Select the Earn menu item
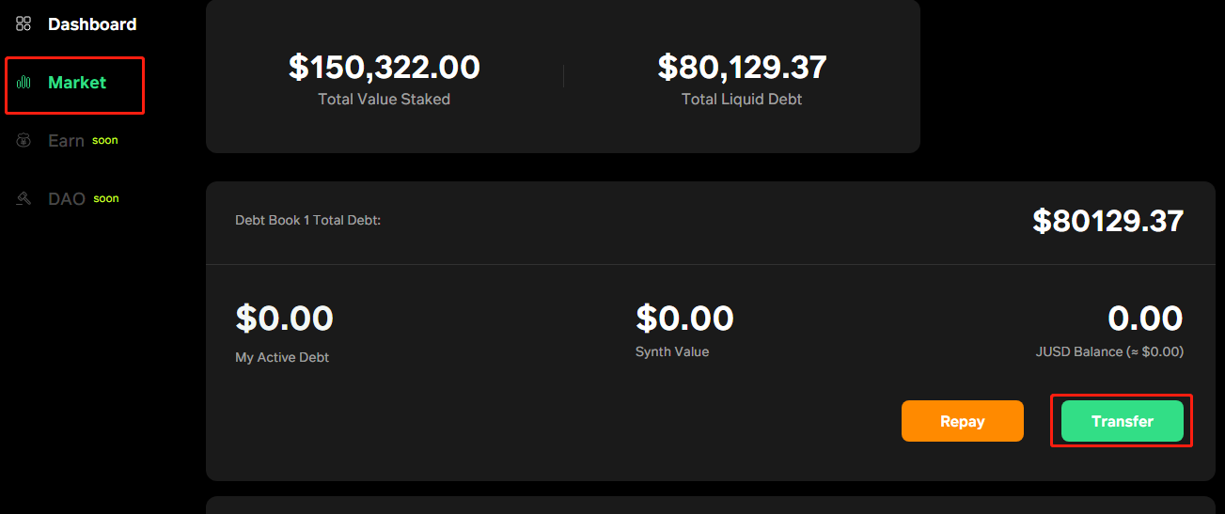Screen dimensions: 1225x514 [x=66, y=141]
